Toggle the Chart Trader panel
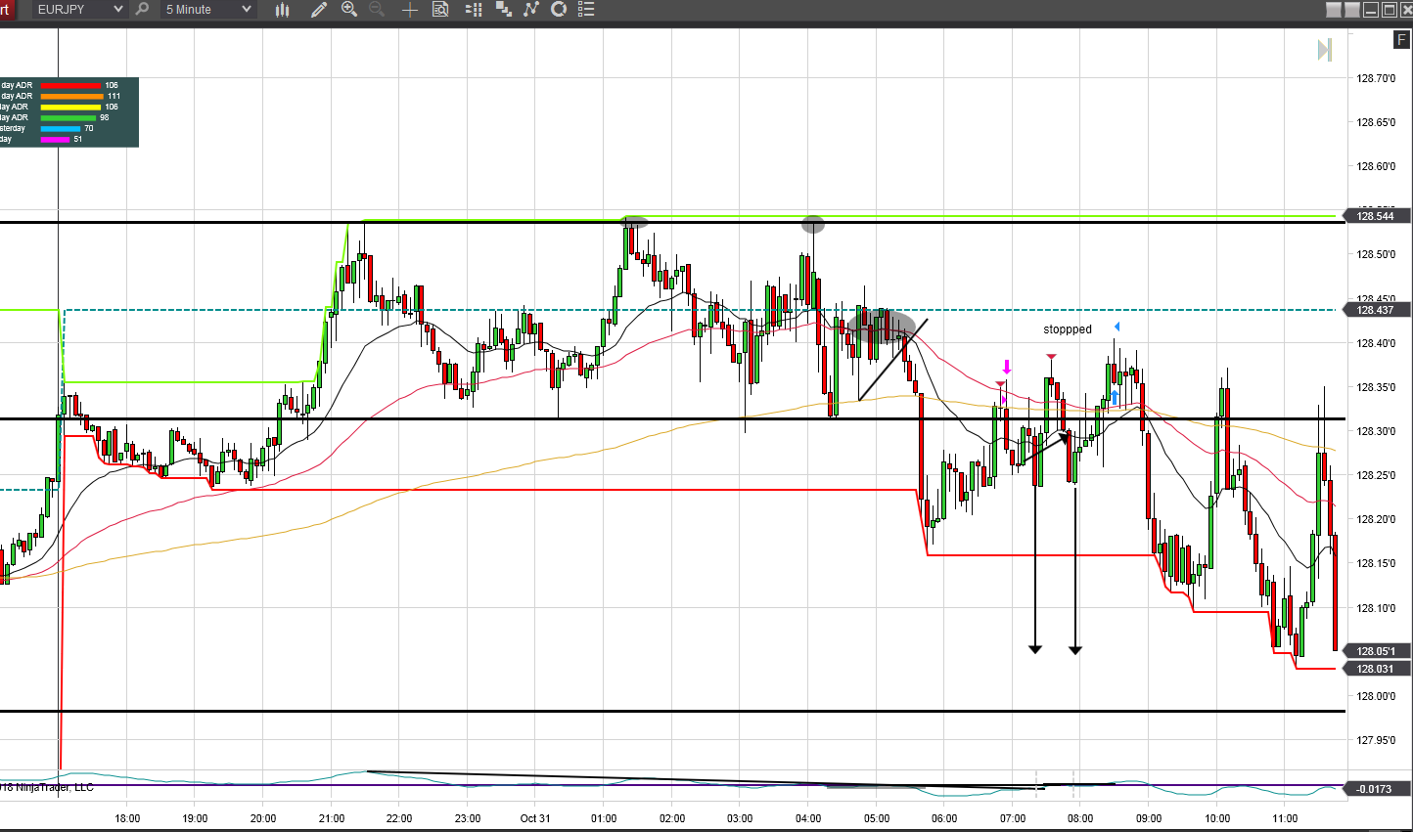This screenshot has width=1413, height=832. tap(475, 9)
